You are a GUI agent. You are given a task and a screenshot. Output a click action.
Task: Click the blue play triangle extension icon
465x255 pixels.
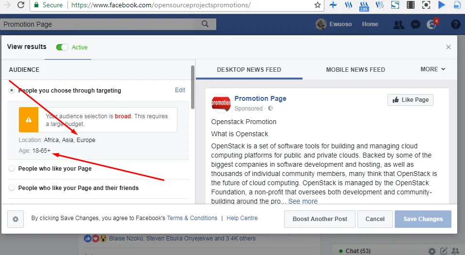pos(442,5)
